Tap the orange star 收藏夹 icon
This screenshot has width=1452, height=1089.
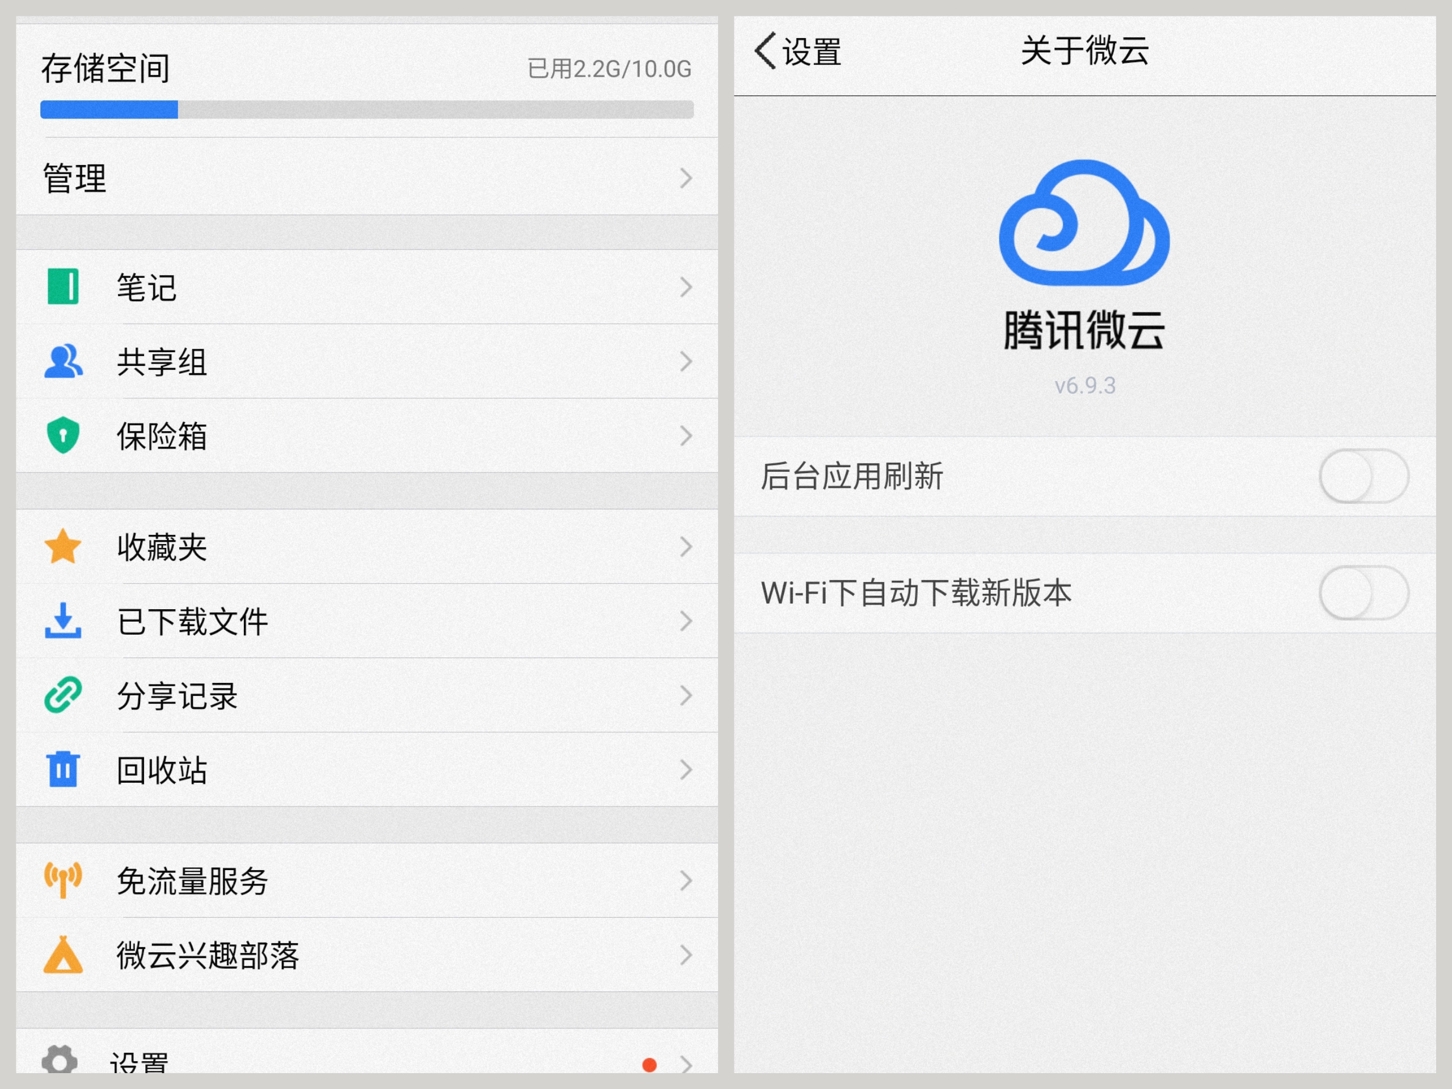pyautogui.click(x=63, y=546)
